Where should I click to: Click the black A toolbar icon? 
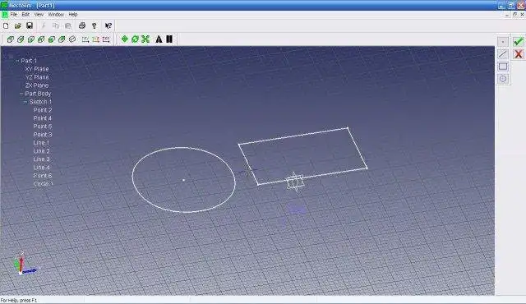[x=159, y=39]
